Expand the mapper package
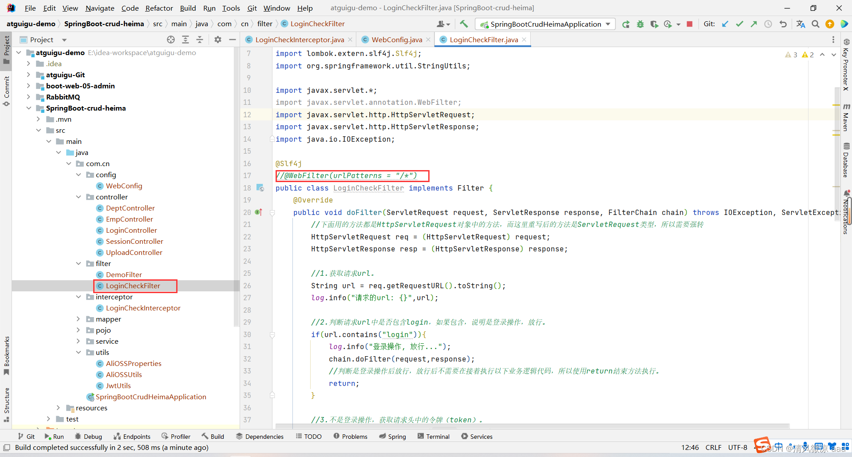This screenshot has height=457, width=852. click(x=78, y=319)
